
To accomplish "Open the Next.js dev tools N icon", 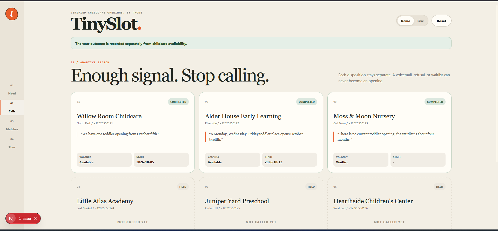I will coord(11,219).
